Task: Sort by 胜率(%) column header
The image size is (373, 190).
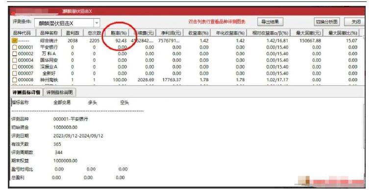Action: coord(119,33)
